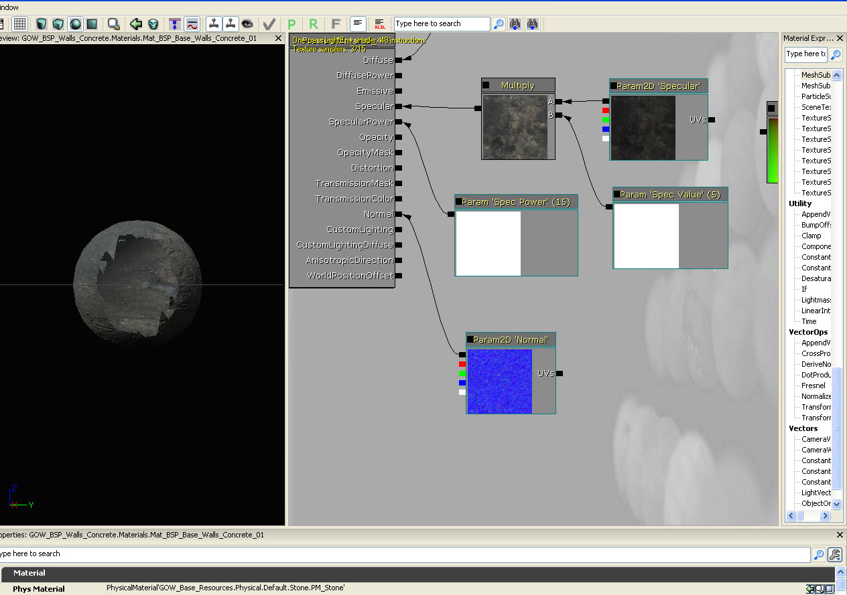
Task: Click the UVs connector on Param2D 'Normal'
Action: pyautogui.click(x=560, y=373)
